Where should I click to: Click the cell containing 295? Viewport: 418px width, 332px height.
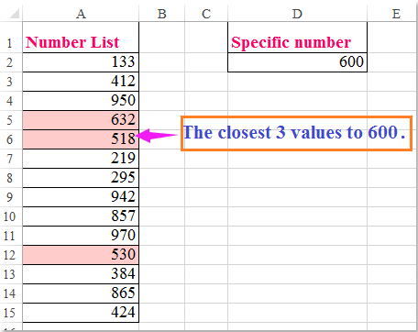81,178
